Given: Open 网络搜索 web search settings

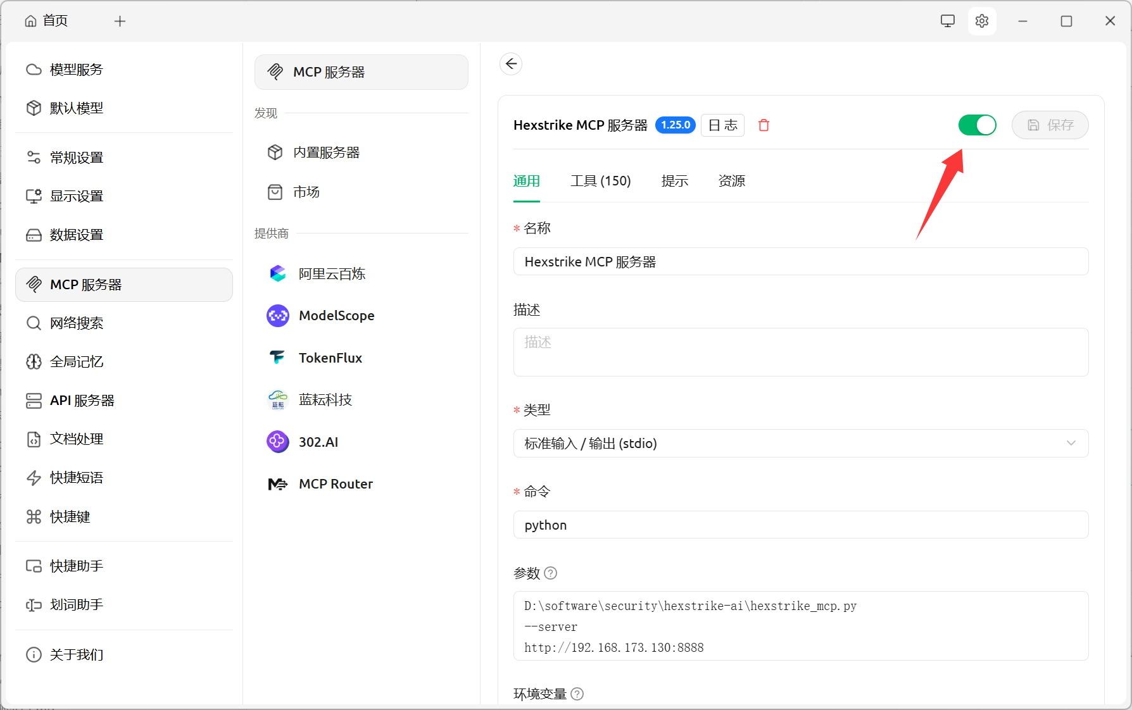Looking at the screenshot, I should click(77, 323).
